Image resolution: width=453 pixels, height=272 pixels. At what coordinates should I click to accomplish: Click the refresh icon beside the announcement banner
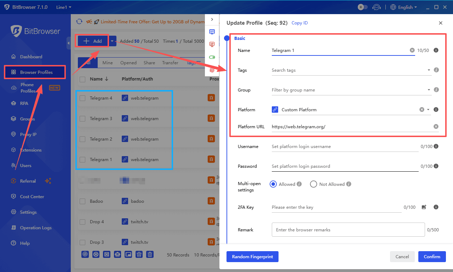point(79,22)
